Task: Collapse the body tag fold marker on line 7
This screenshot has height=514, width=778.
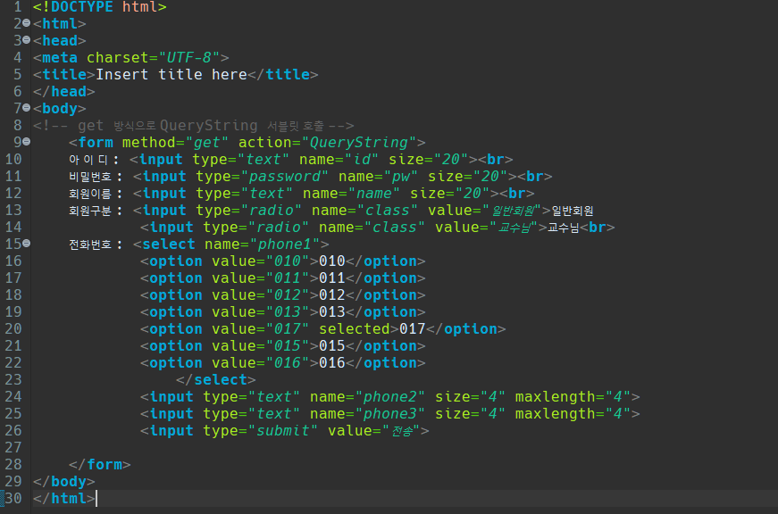Action: point(26,108)
